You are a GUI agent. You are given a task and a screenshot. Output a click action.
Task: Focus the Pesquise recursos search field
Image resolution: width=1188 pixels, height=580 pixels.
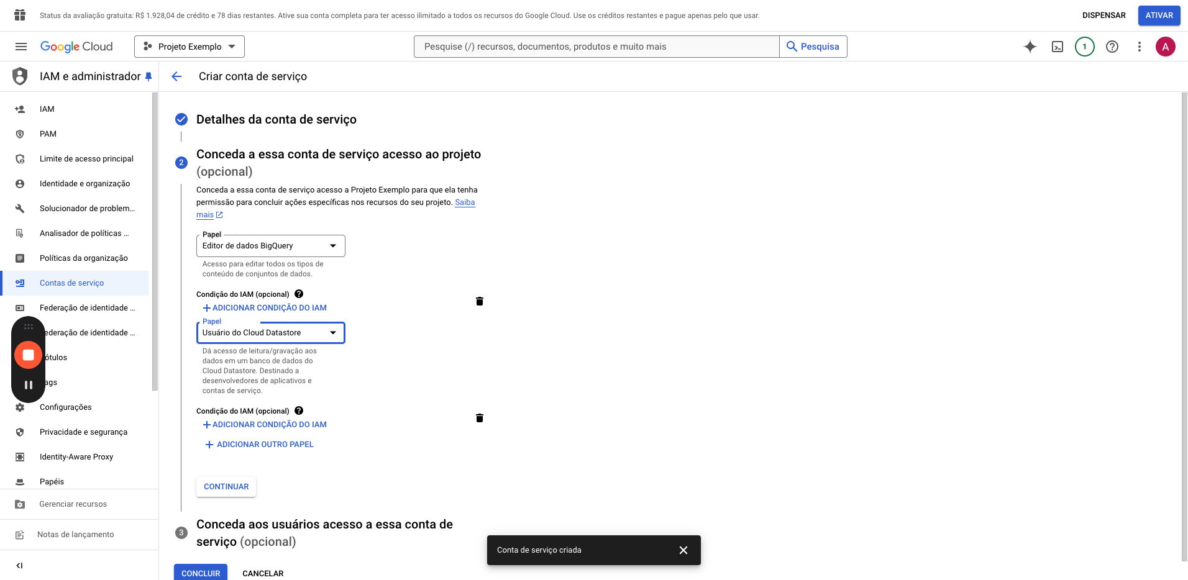point(596,47)
